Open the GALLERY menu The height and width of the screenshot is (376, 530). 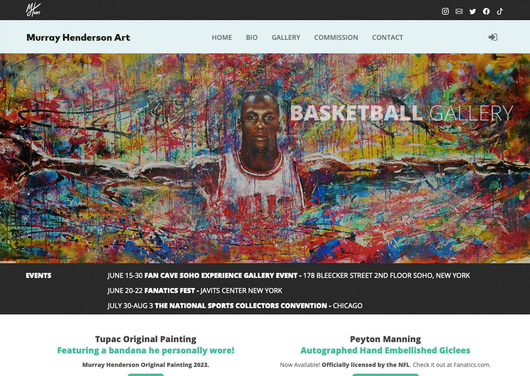(x=286, y=38)
